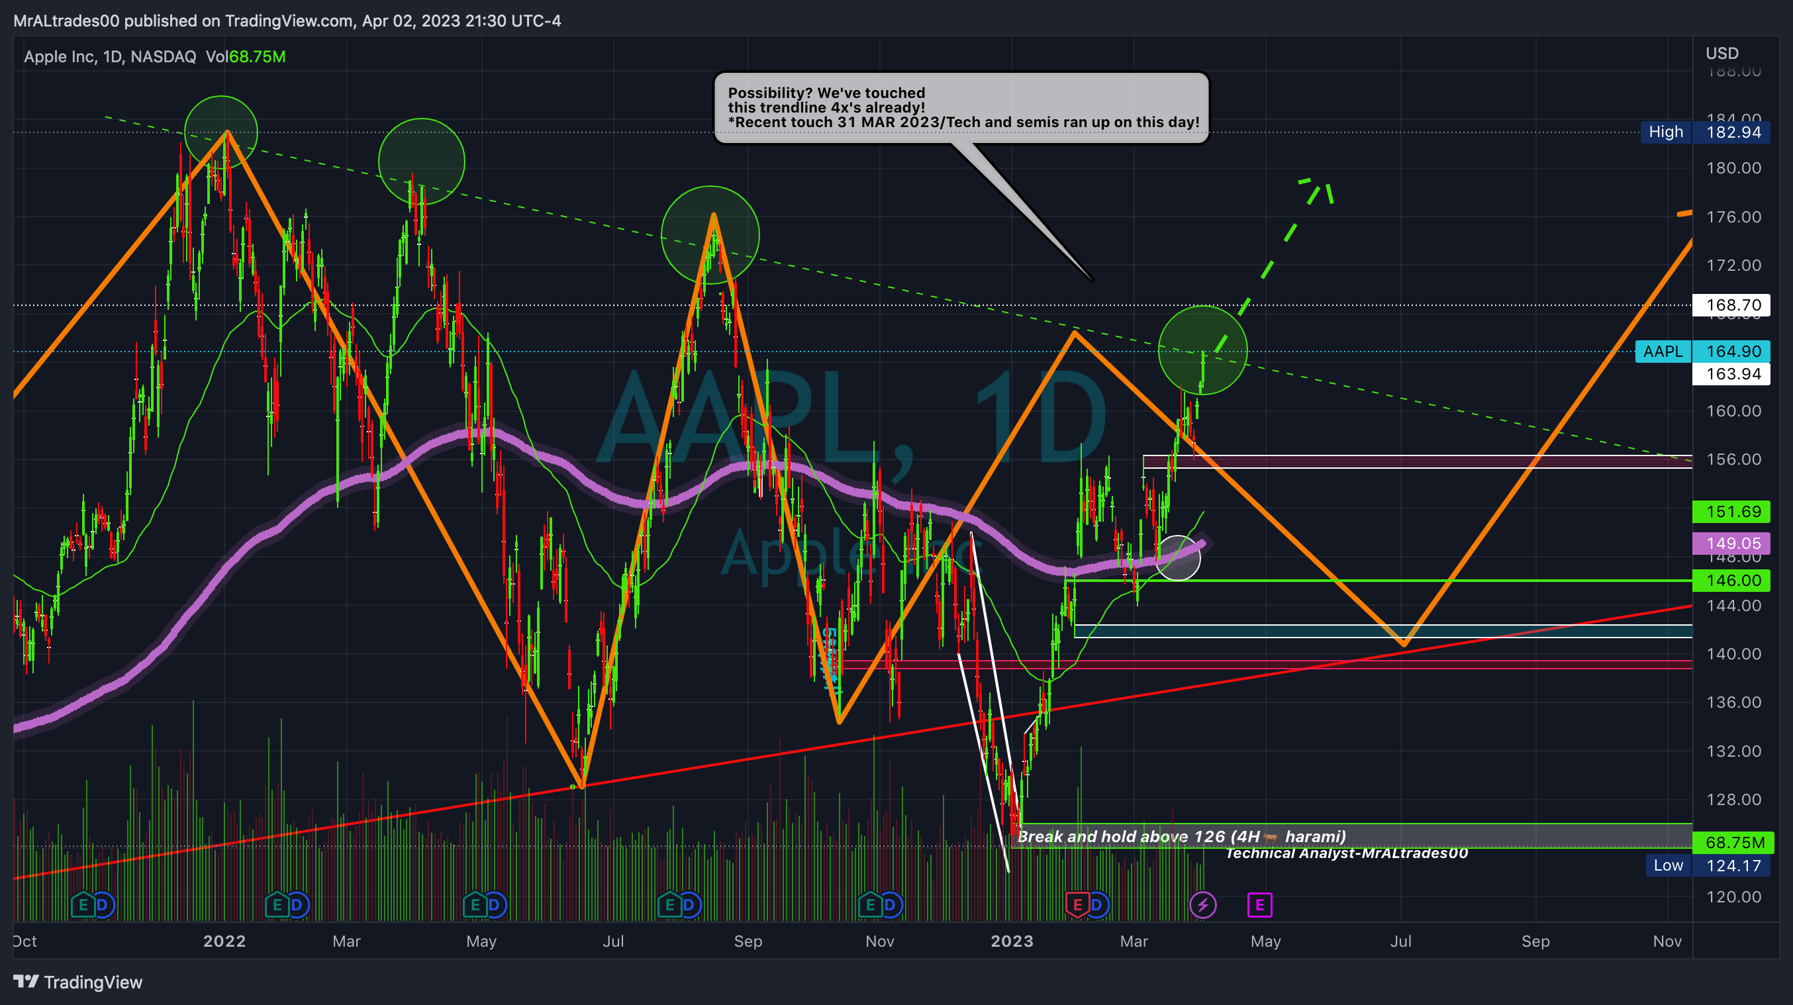
Task: Click the earnings E marker for late October 2021
Action: pos(83,906)
